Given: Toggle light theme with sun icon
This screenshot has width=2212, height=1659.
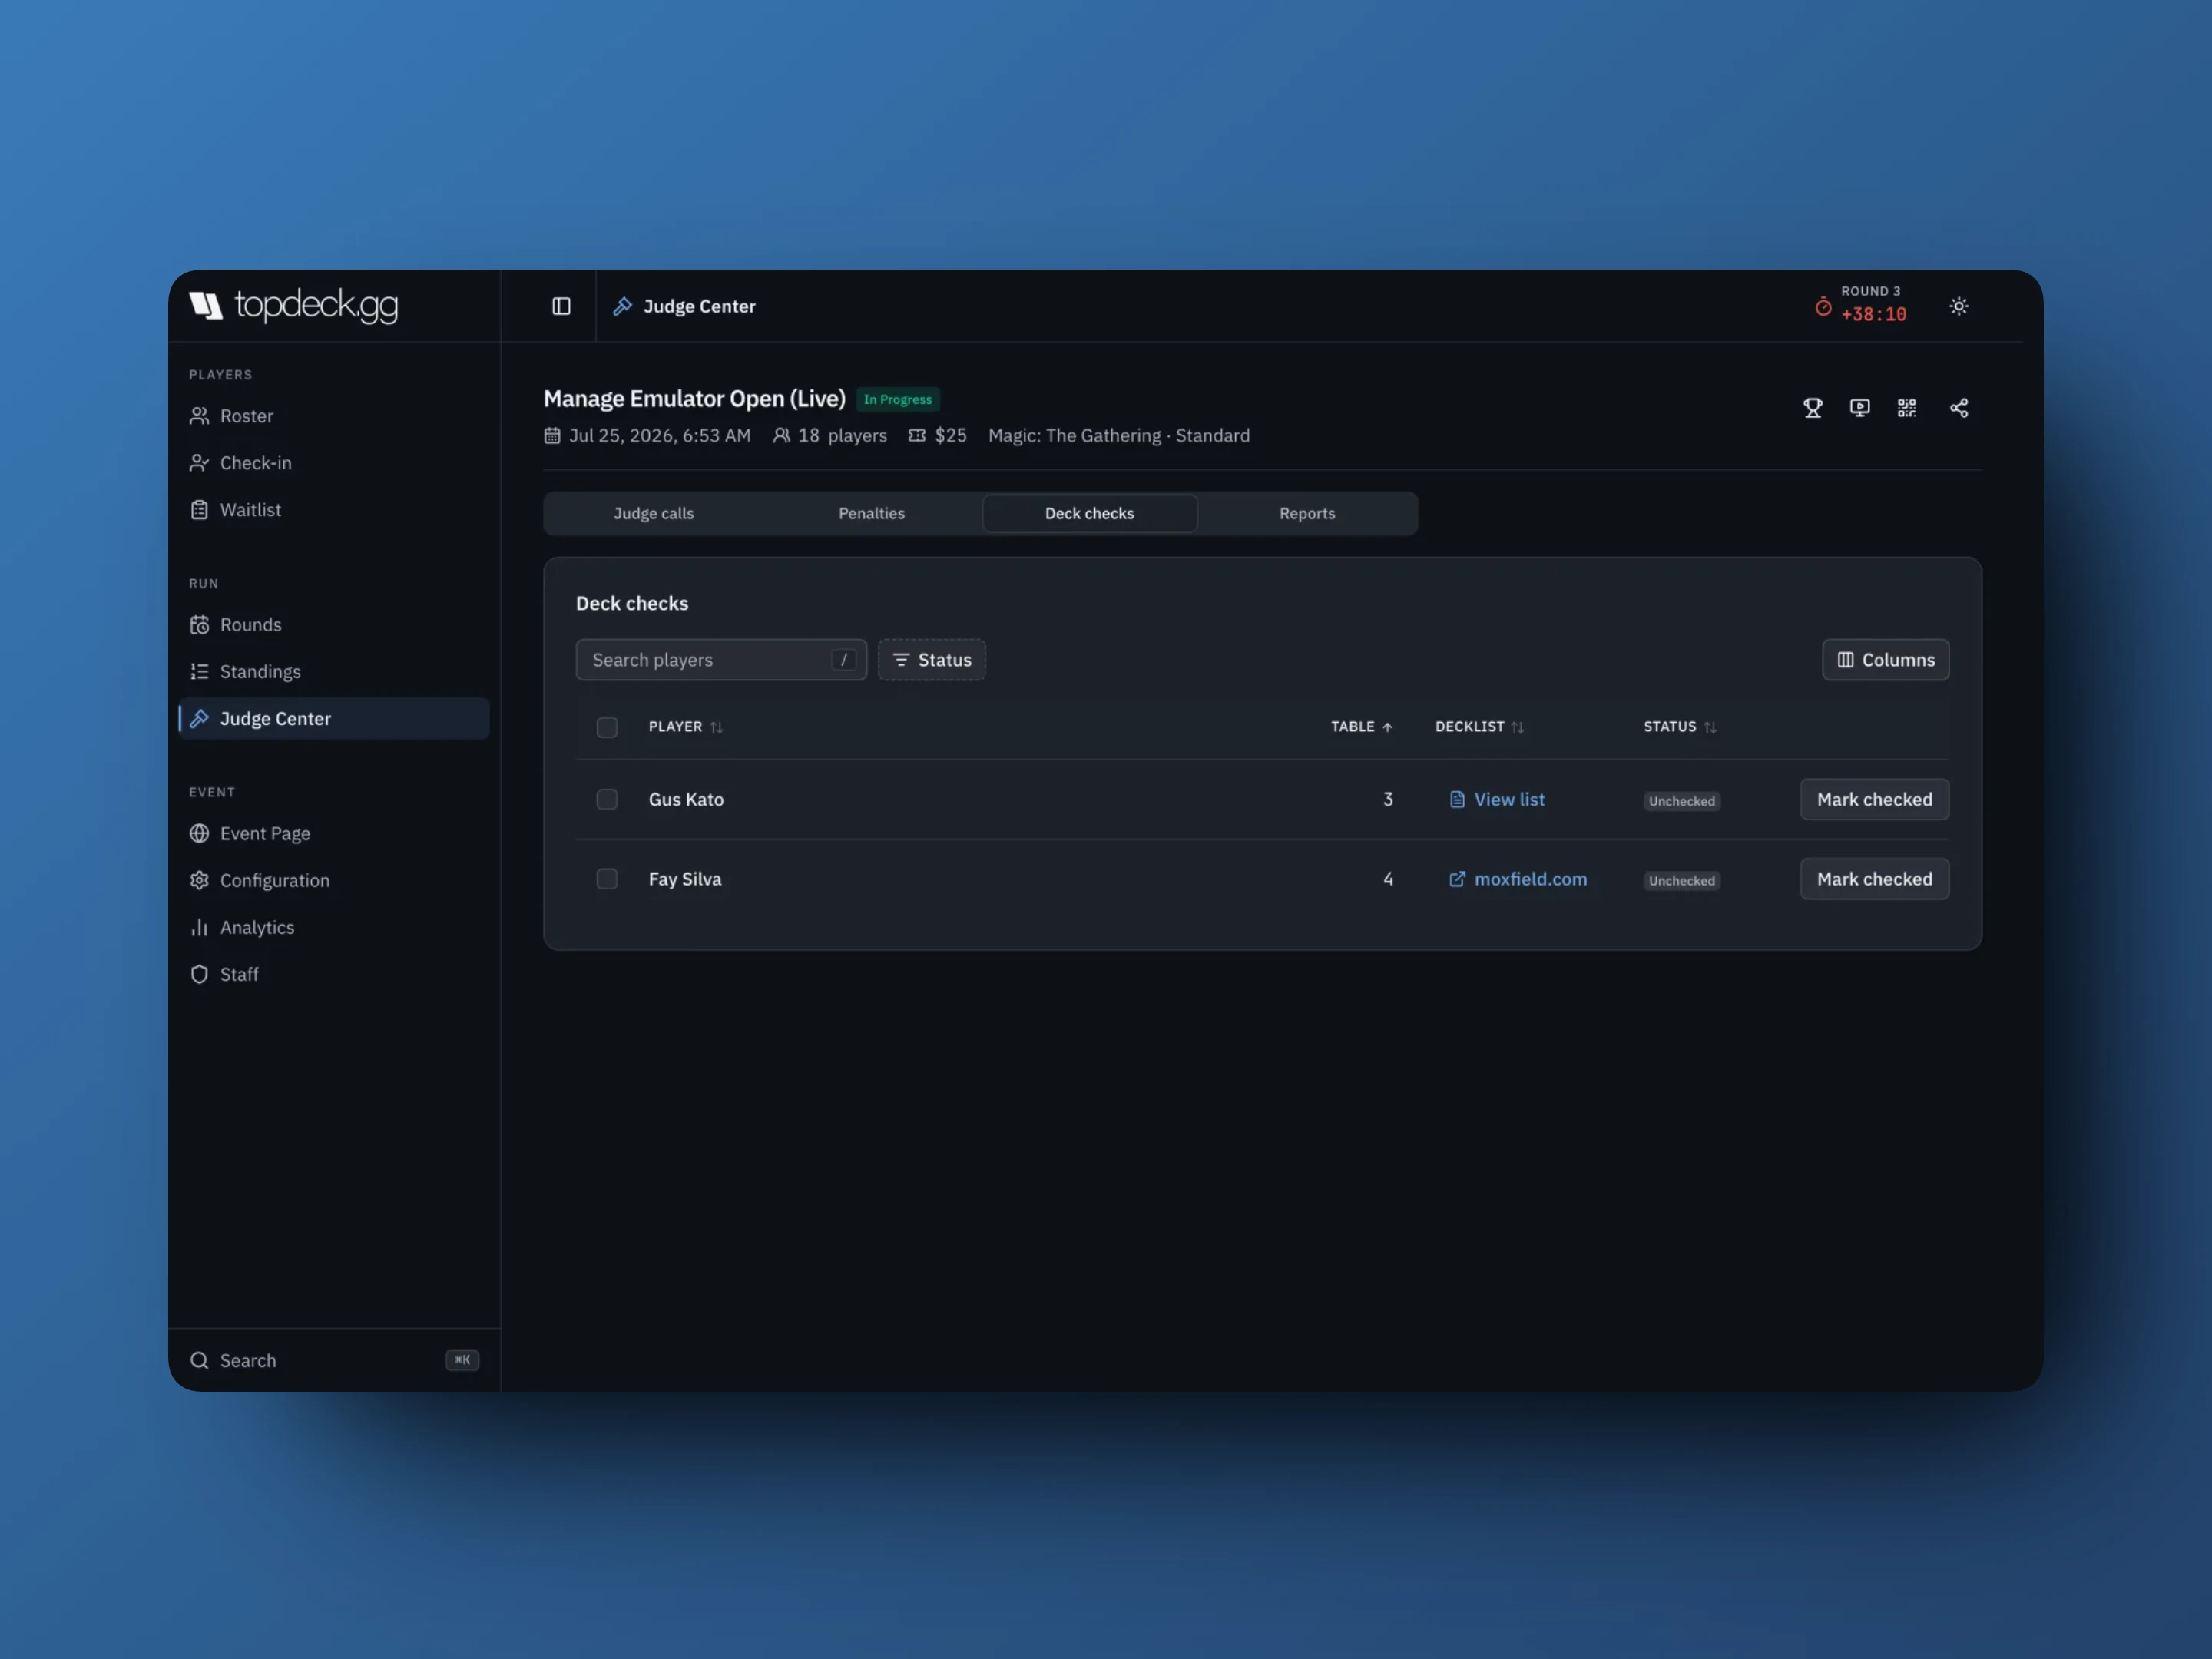Looking at the screenshot, I should pyautogui.click(x=1958, y=306).
